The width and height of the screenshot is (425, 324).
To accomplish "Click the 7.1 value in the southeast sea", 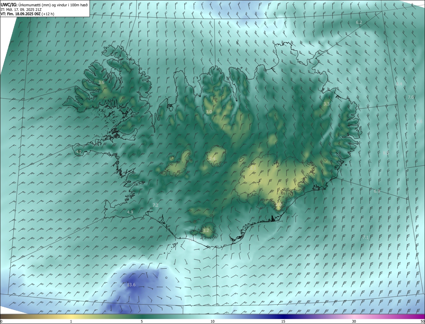I will [366, 237].
